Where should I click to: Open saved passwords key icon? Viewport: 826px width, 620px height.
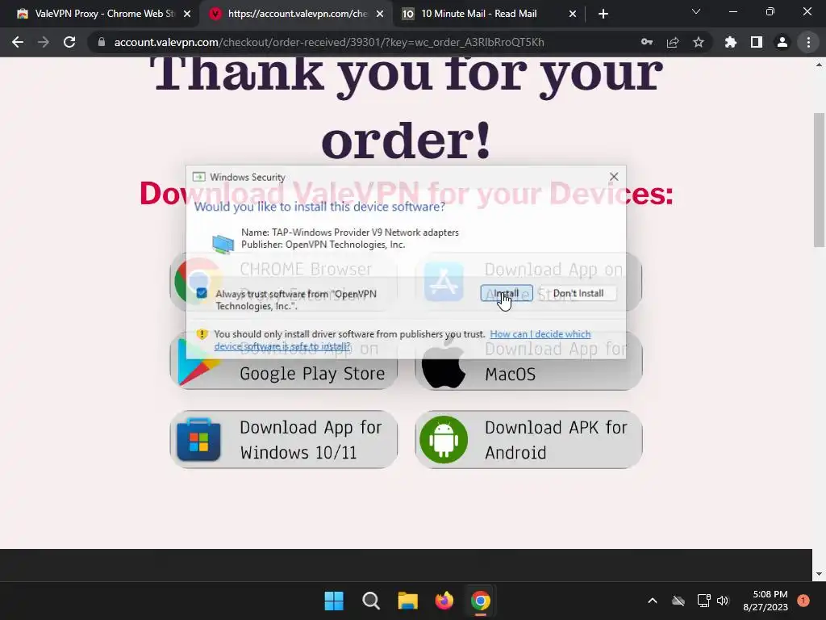tap(647, 42)
